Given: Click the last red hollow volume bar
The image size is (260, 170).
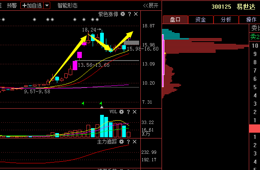Looking at the screenshot, I should (x=128, y=135).
